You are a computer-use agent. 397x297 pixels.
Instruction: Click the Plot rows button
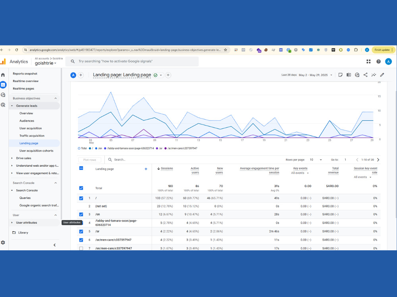[x=90, y=160]
